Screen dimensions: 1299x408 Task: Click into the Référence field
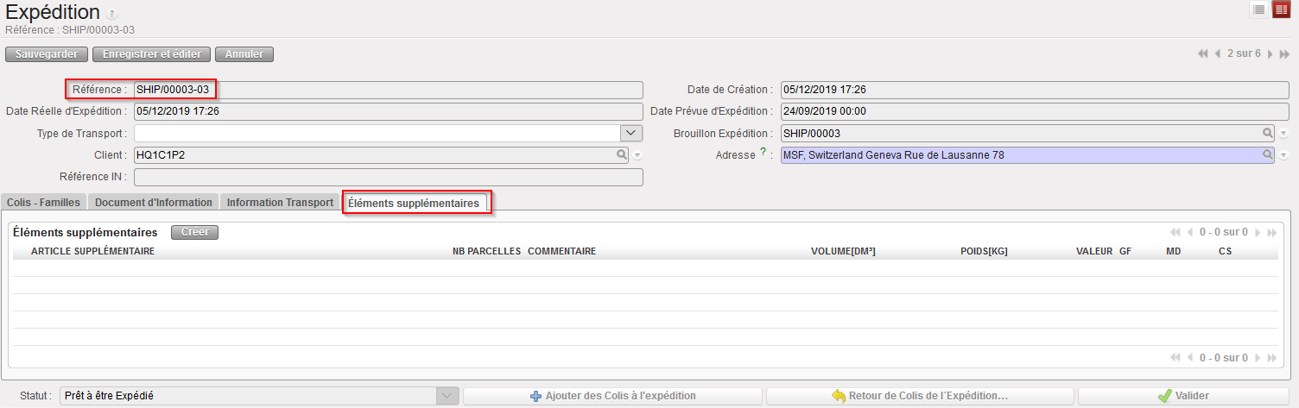[x=388, y=90]
